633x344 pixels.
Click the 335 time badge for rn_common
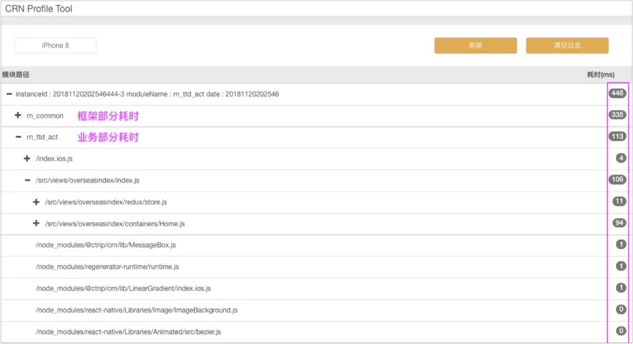(x=617, y=115)
